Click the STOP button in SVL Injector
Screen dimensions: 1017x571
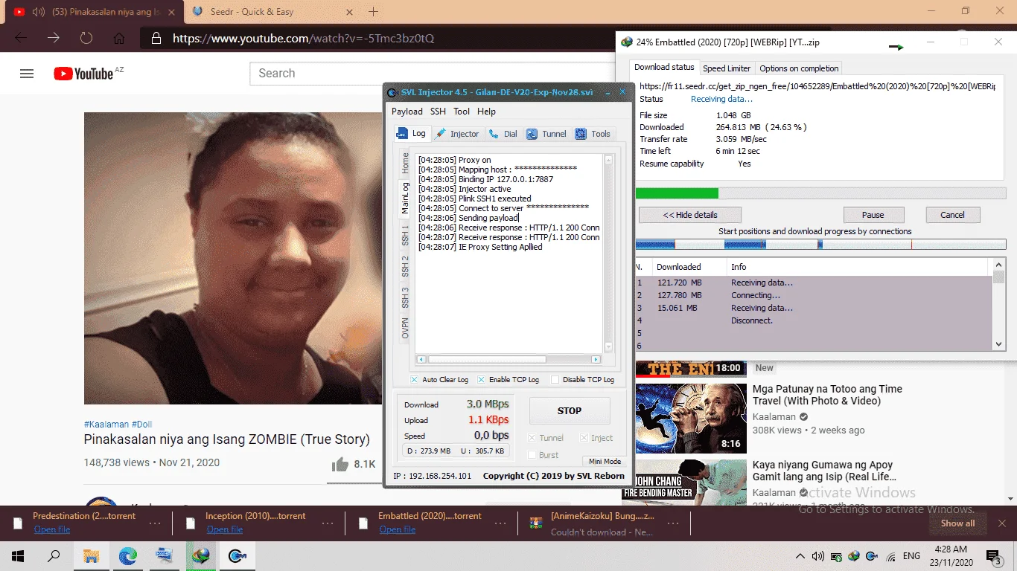tap(570, 410)
